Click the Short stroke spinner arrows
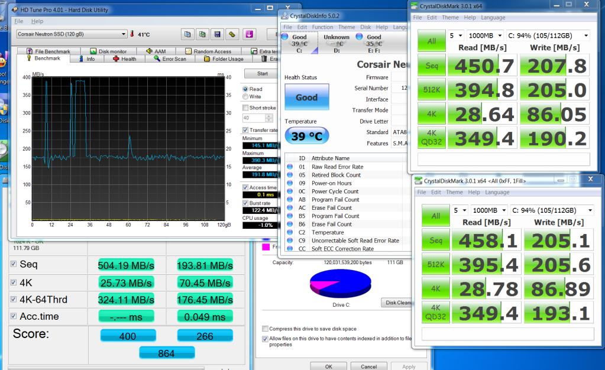This screenshot has height=370, width=605. click(269, 118)
